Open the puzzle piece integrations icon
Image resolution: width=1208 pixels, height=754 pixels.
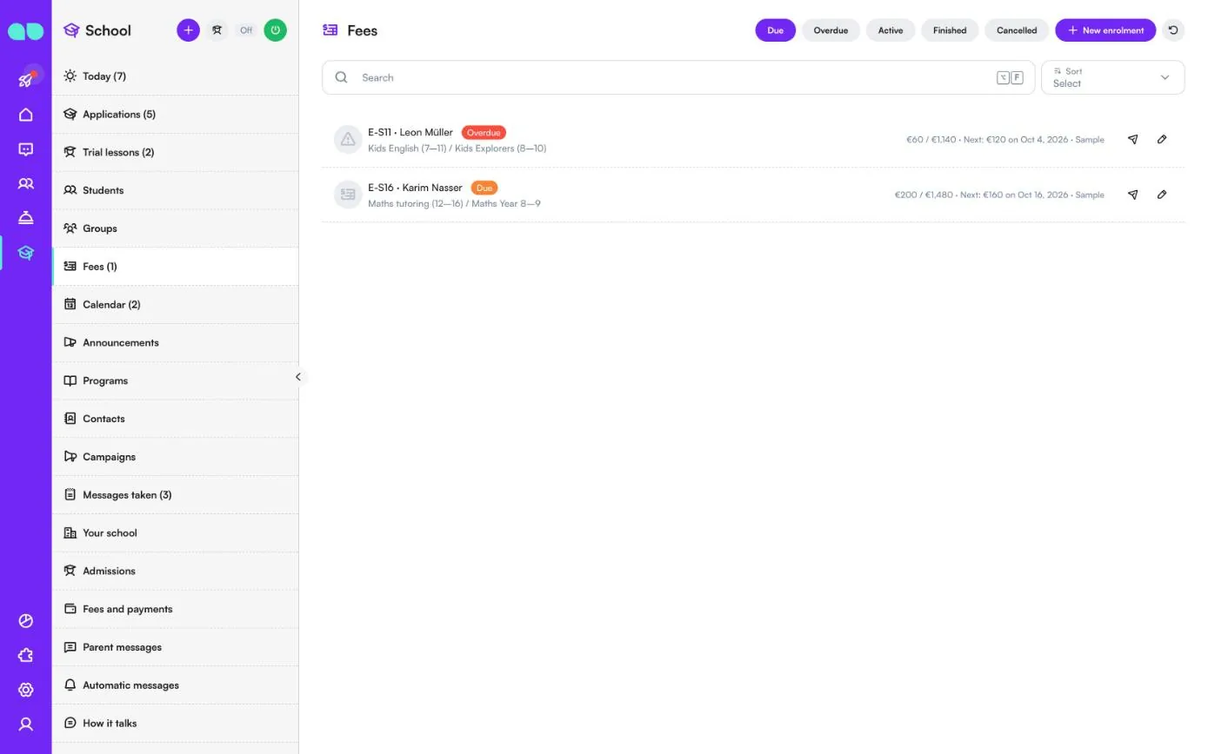26,656
